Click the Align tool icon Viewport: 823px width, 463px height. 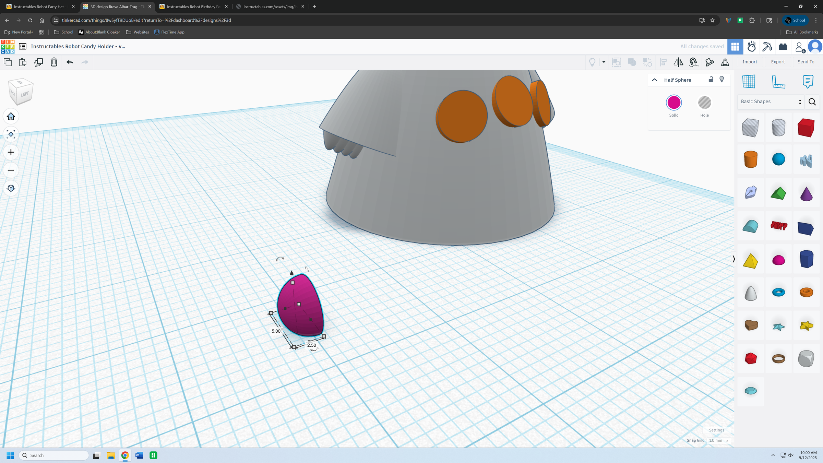click(663, 62)
